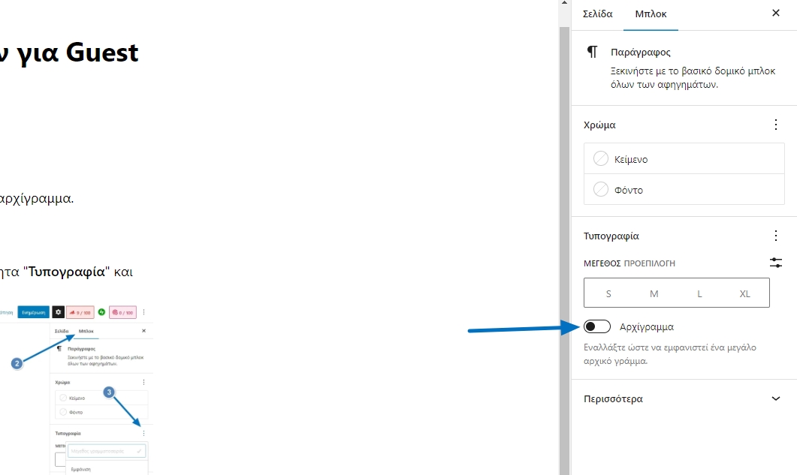Click the paragraph ending in "αρχίγραμμα."

click(x=38, y=200)
